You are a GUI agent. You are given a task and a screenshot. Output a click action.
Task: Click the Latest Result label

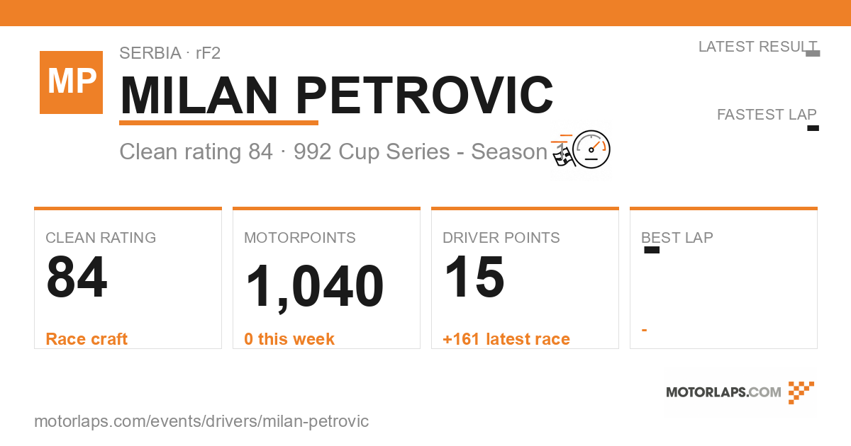pyautogui.click(x=757, y=47)
